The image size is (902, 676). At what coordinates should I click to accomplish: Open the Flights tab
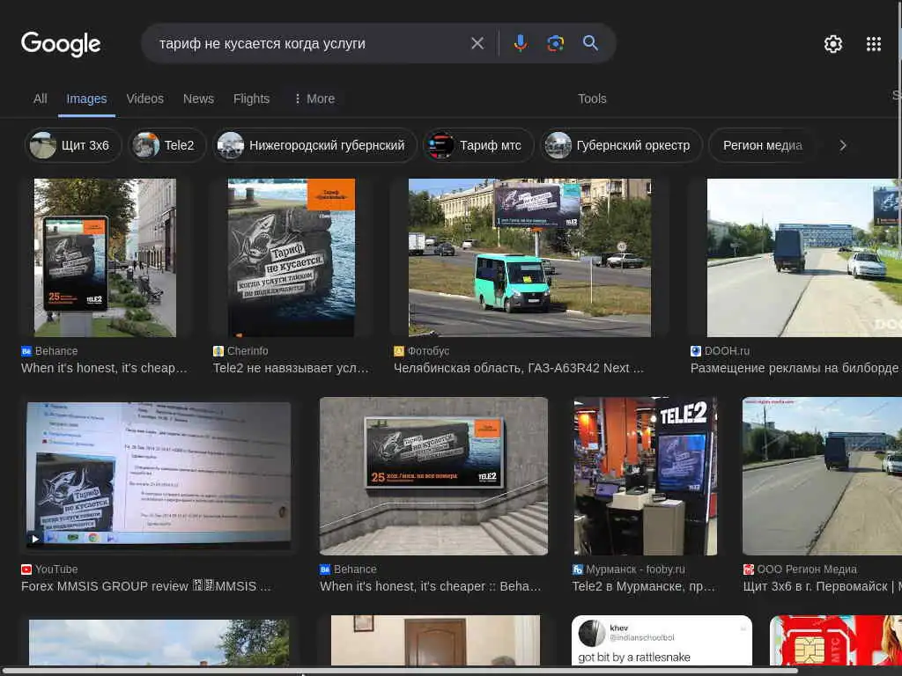[251, 99]
